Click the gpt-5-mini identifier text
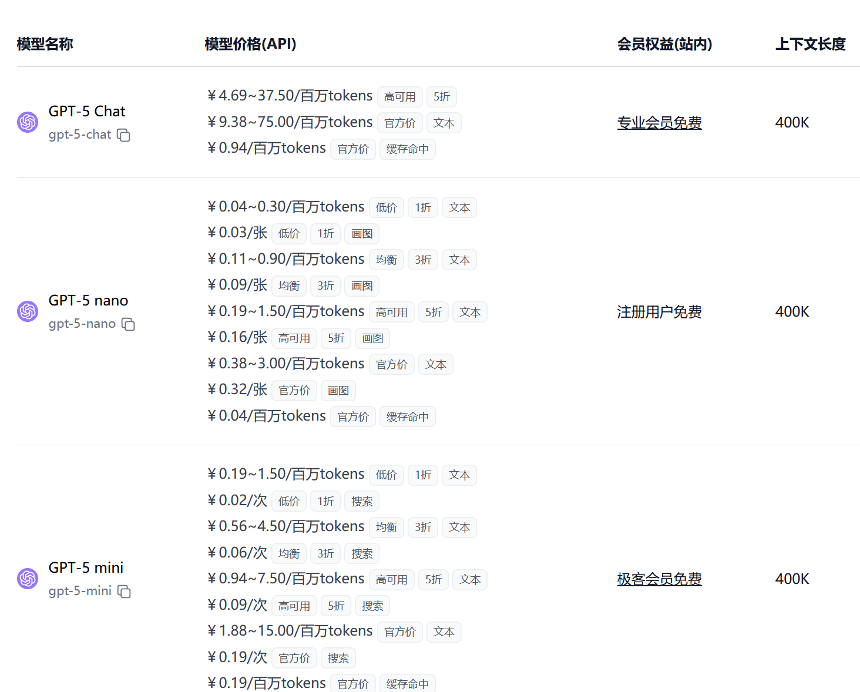This screenshot has width=860, height=692. [x=80, y=591]
